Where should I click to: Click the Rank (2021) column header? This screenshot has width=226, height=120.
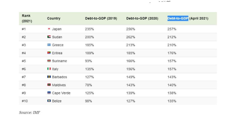(x=26, y=18)
